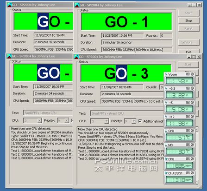The width and height of the screenshot is (207, 191).
Task: Close the MB temperature widget
Action: coord(192,145)
